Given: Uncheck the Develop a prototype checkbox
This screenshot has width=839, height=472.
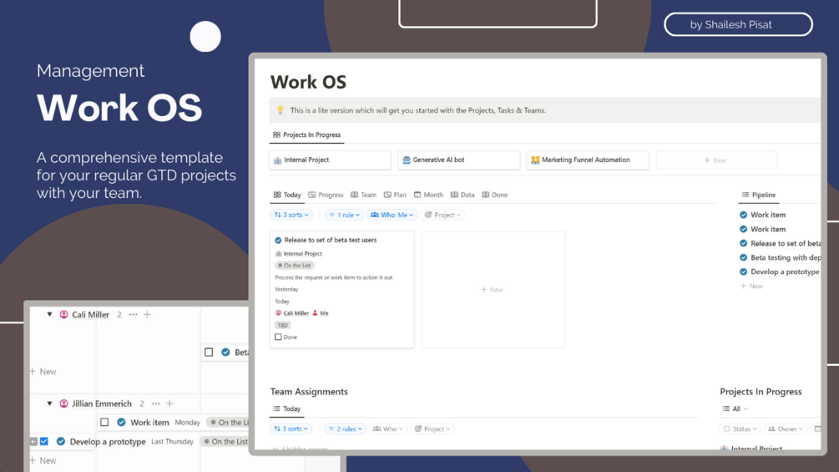Looking at the screenshot, I should click(x=44, y=441).
